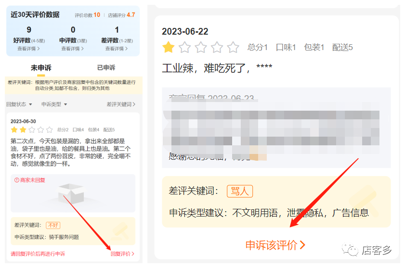
Task: Click 总分2 score in left review
Action: tap(63, 129)
